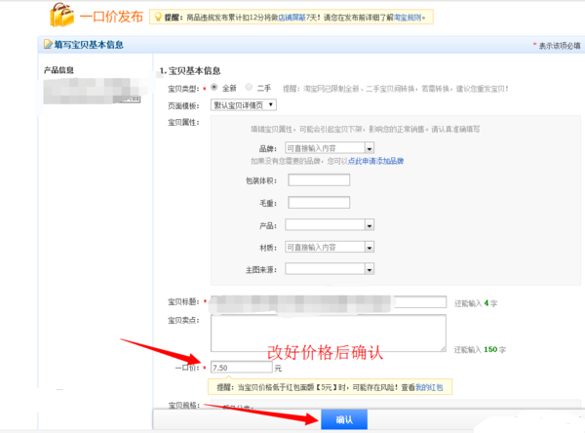This screenshot has width=585, height=433.
Task: Click the 点此申请添加品牌 link
Action: tap(375, 161)
